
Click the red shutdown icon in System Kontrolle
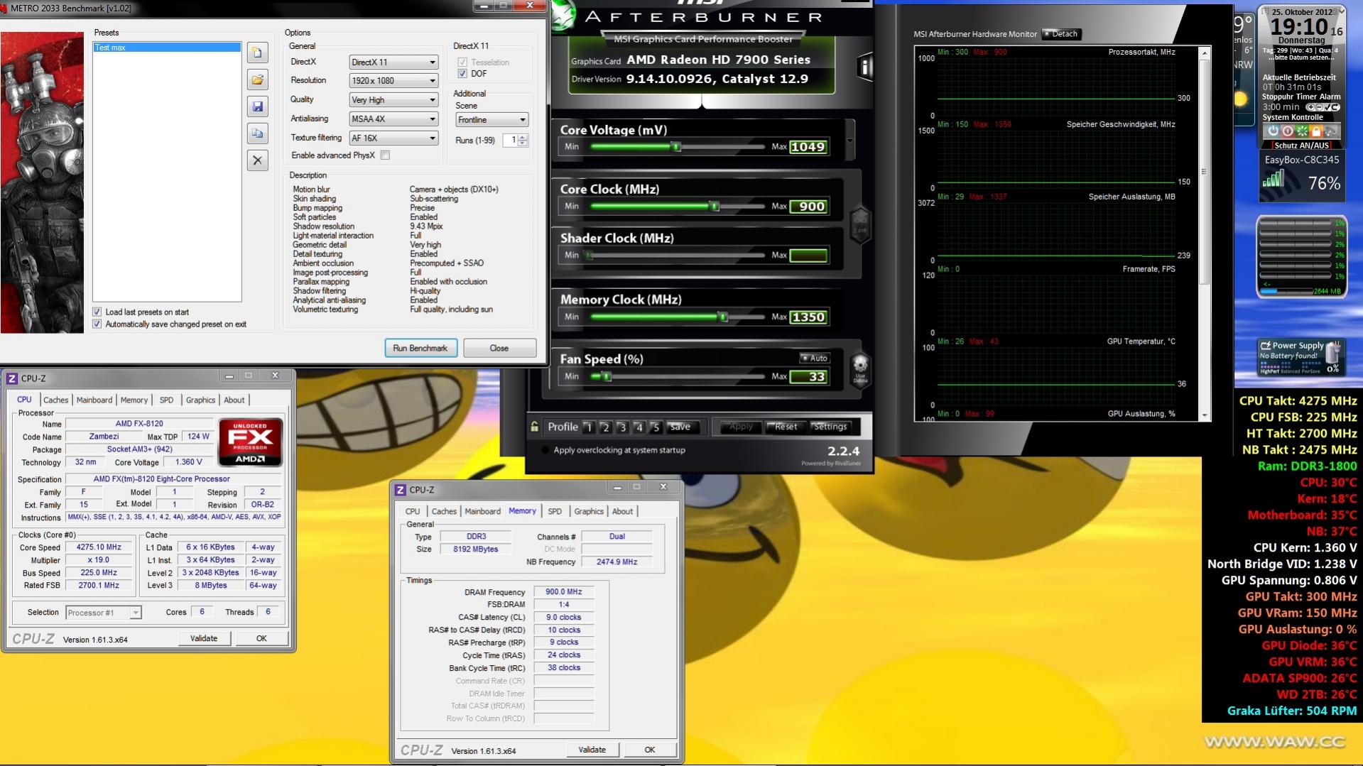1287,131
